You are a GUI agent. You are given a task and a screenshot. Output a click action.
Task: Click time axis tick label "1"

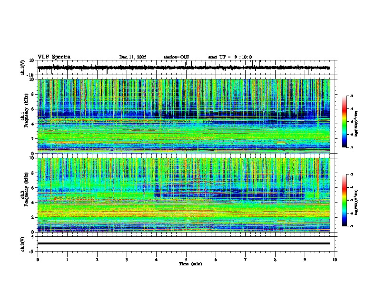click(x=67, y=260)
